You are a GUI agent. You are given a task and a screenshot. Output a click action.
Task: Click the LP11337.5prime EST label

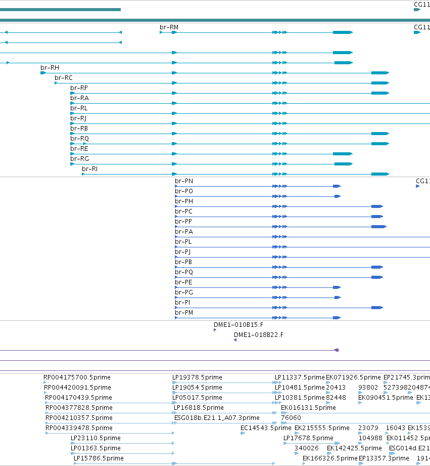300,377
